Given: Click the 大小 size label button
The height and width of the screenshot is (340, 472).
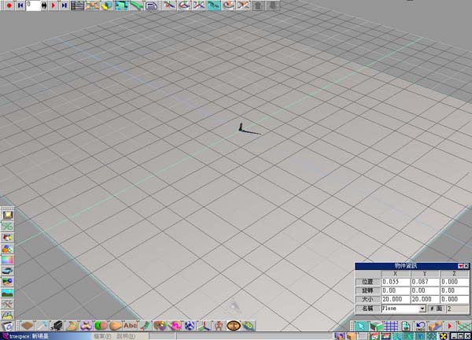Looking at the screenshot, I should pyautogui.click(x=367, y=300).
